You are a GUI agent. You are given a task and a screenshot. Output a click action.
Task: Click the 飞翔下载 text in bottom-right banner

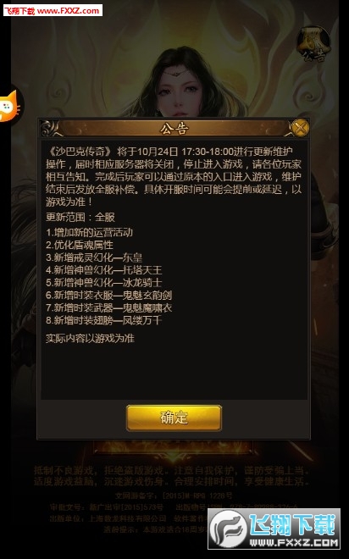tap(292, 525)
